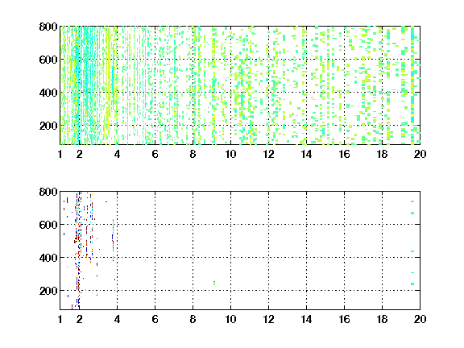The height and width of the screenshot is (348, 464).
Task: Click the 600 y-axis label of top plot
Action: (x=48, y=60)
